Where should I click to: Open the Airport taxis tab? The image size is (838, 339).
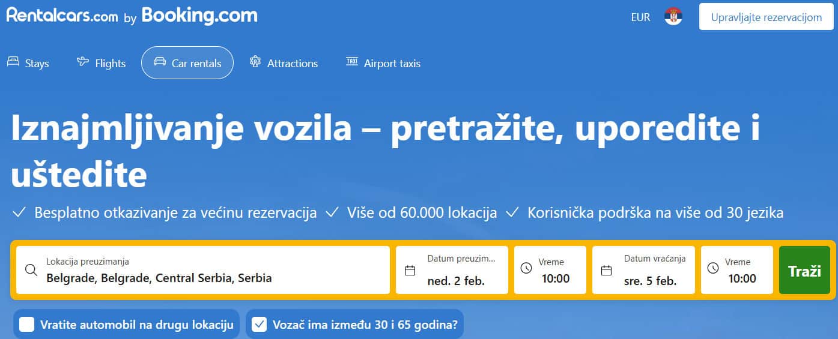coord(383,63)
